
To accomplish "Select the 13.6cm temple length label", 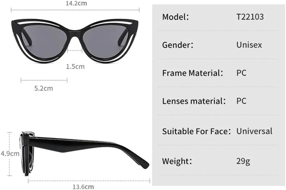I will click(x=83, y=187).
